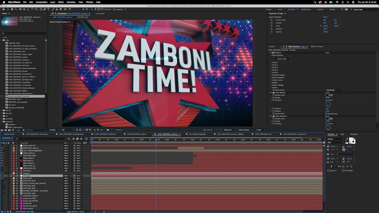Screen dimensions: 379x213
Task: Open the Drop Shadow color swatch
Action: (327, 95)
